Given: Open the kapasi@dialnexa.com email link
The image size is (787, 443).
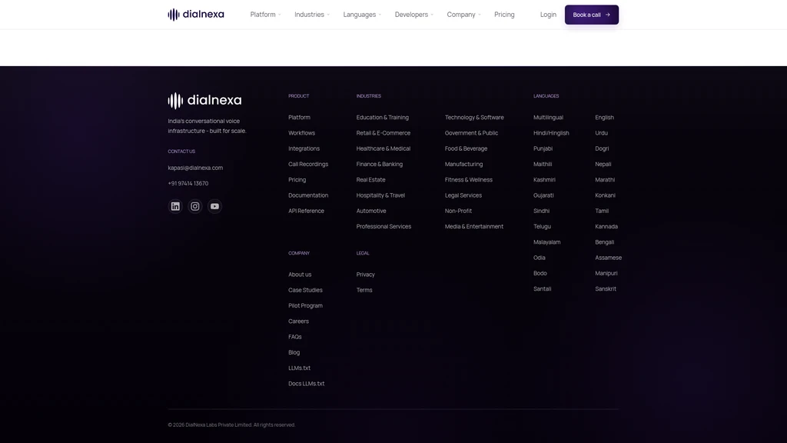Looking at the screenshot, I should [195, 168].
